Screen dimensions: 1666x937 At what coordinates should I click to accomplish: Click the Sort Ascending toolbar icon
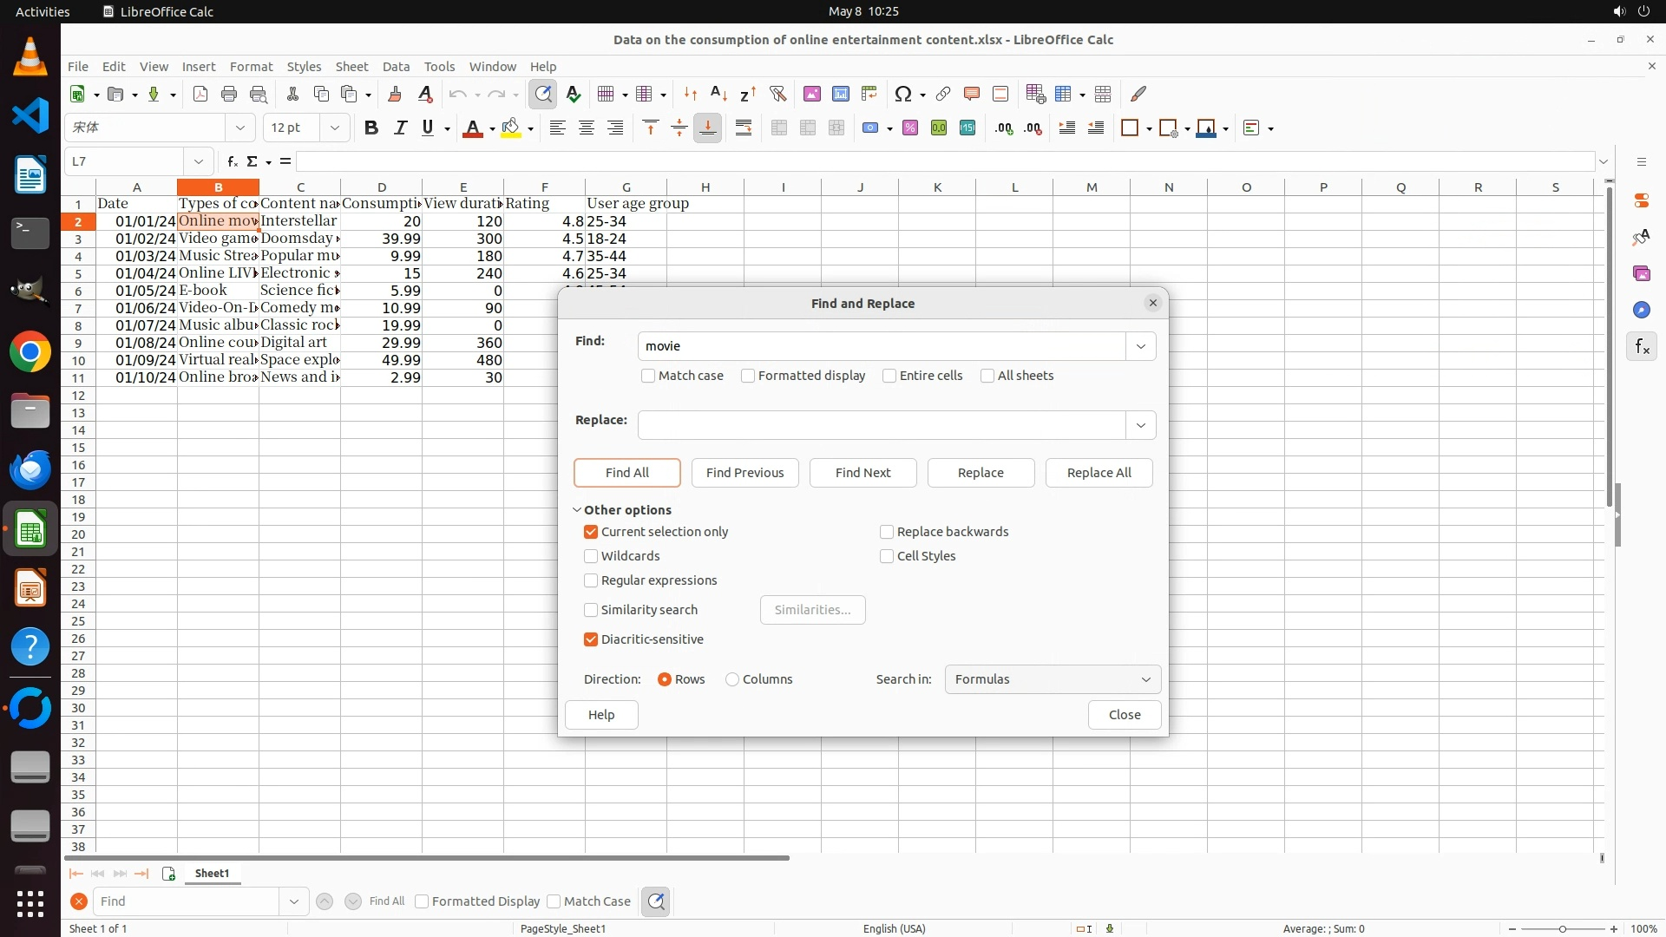pos(718,94)
